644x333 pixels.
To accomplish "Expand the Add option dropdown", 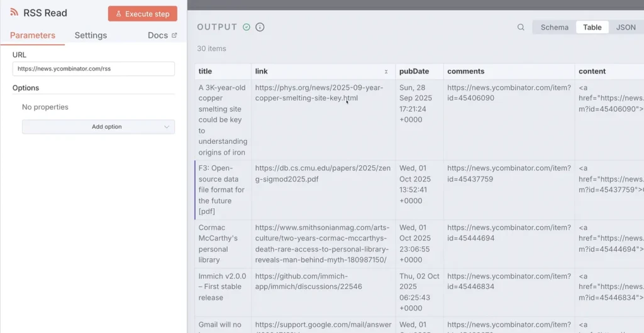I will [x=98, y=127].
